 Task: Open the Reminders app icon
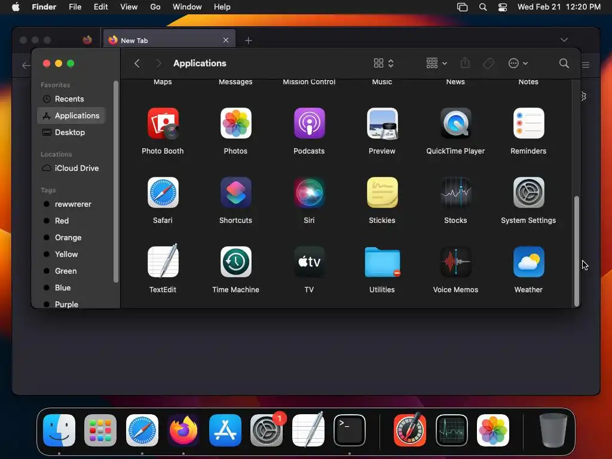pos(528,124)
